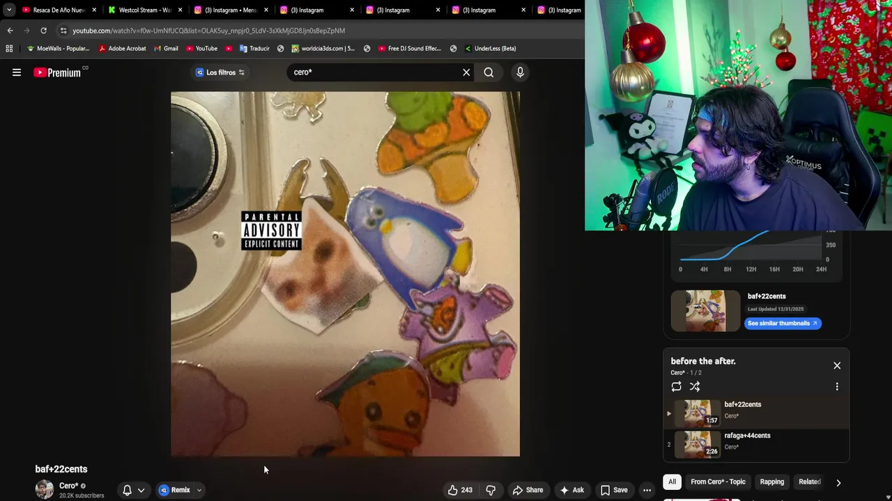Screen dimensions: 892x501
Task: Open the Cero* channel name link
Action: (68, 486)
